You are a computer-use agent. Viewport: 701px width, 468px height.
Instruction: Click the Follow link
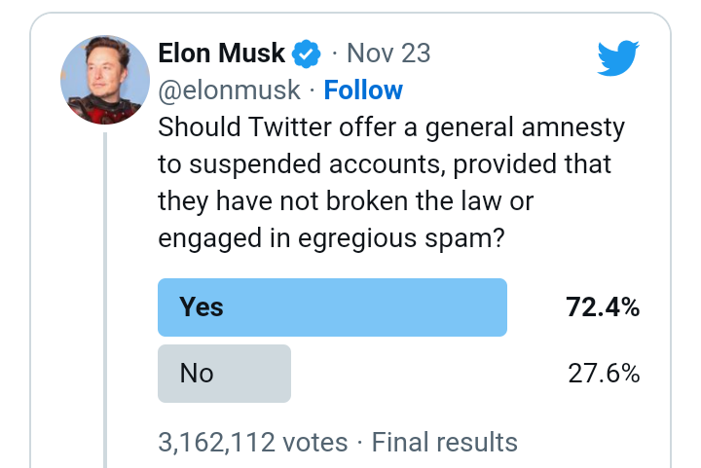[x=363, y=90]
